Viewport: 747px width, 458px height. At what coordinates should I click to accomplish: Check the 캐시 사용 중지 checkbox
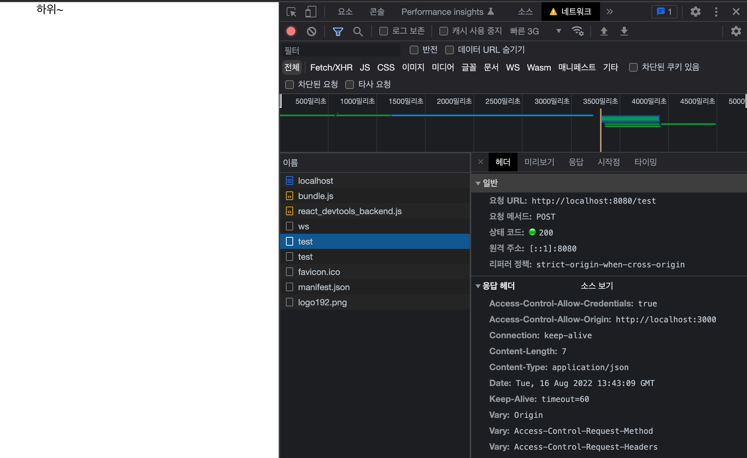tap(443, 31)
